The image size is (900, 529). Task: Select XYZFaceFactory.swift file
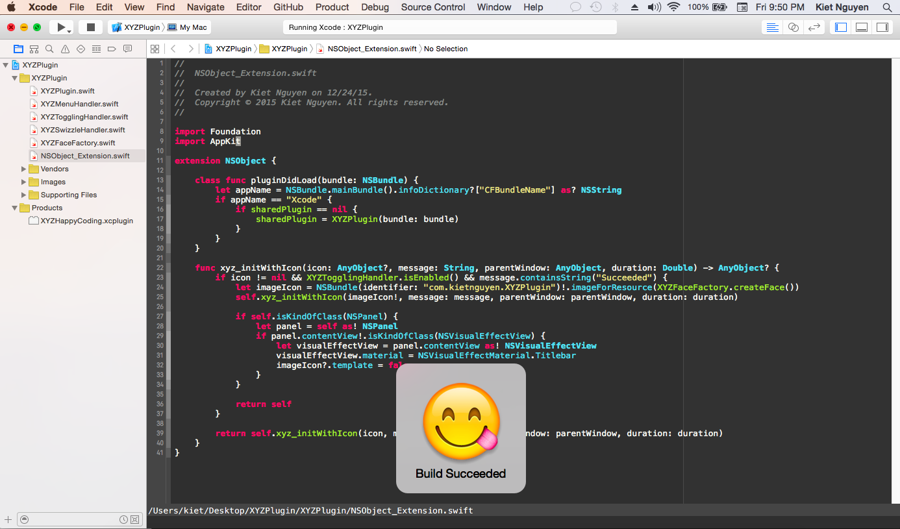(78, 143)
